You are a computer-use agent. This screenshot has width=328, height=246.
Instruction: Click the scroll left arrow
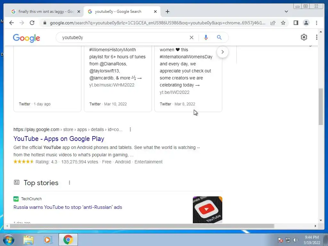point(7,226)
